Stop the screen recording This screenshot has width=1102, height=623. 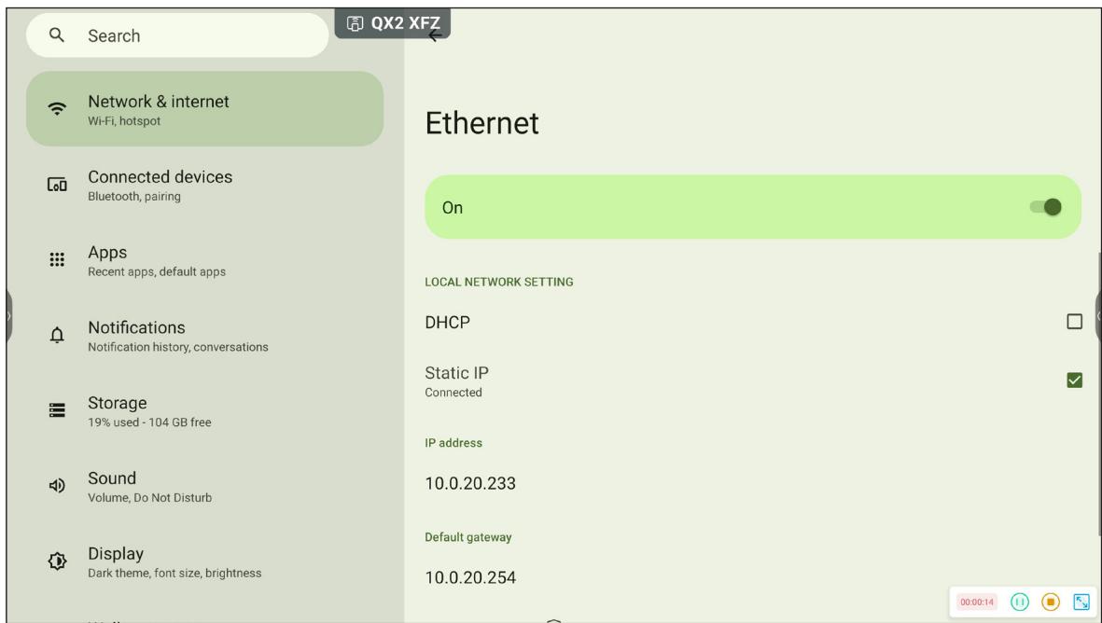pyautogui.click(x=1050, y=602)
